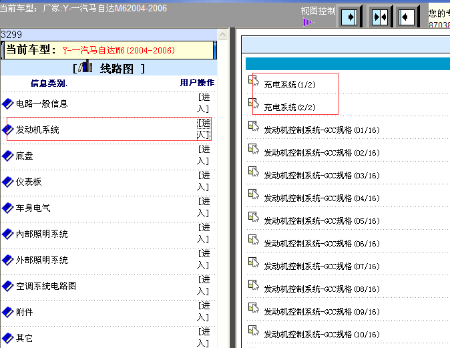This screenshot has width=450, height=348.
Task: Select the 车身电气 category label
Action: (x=33, y=208)
